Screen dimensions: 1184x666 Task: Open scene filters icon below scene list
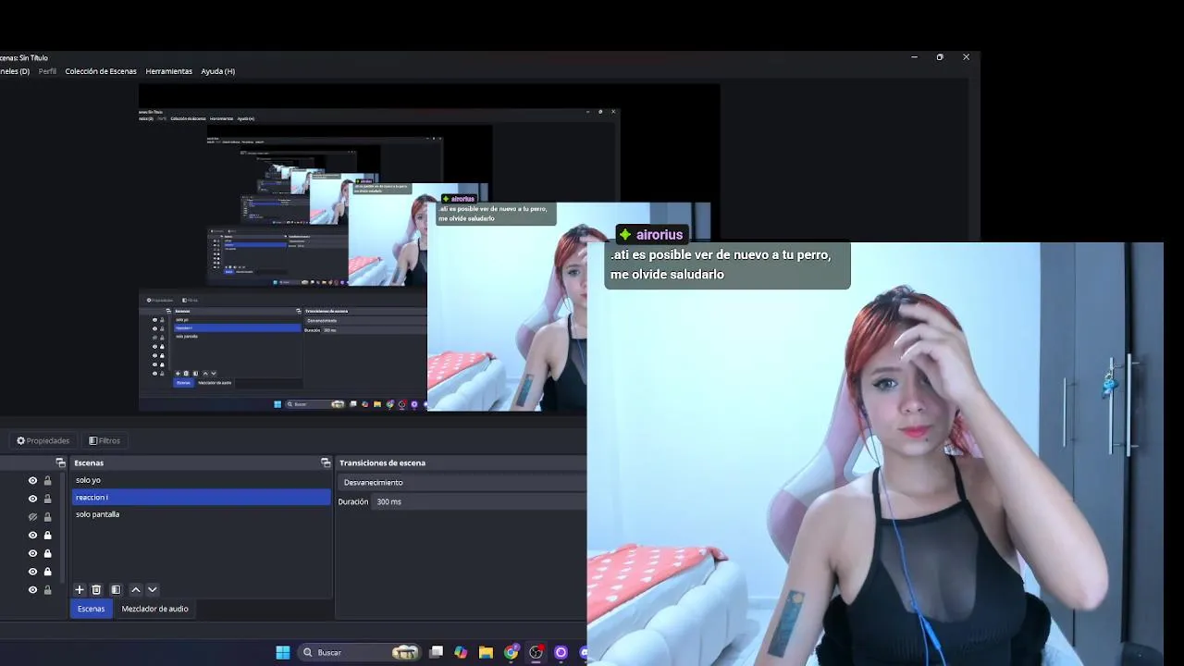116,589
